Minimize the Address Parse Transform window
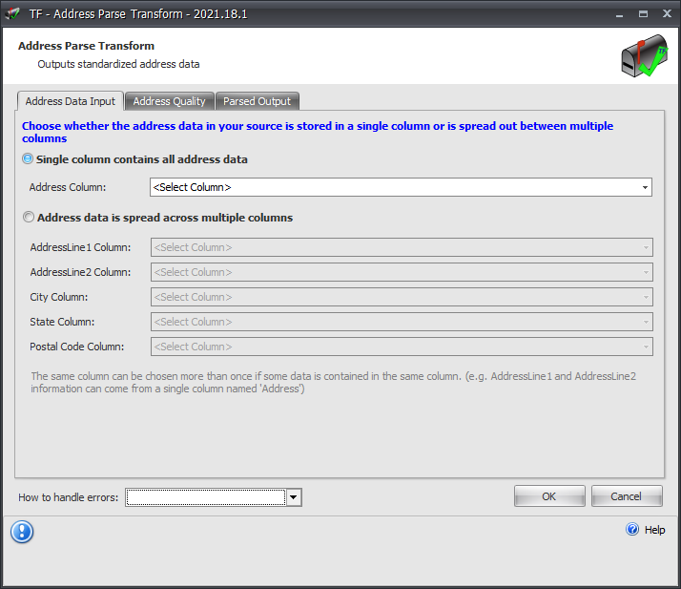Viewport: 681px width, 589px height. click(x=619, y=14)
